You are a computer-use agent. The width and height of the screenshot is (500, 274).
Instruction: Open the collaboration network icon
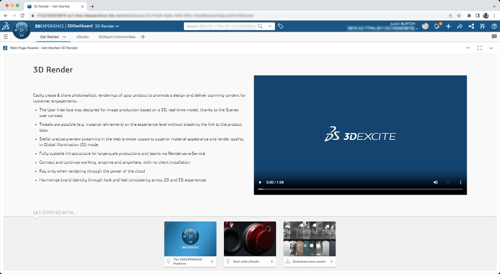point(471,27)
